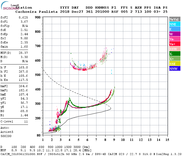Click the foEp value 2.44

coord(24,34)
